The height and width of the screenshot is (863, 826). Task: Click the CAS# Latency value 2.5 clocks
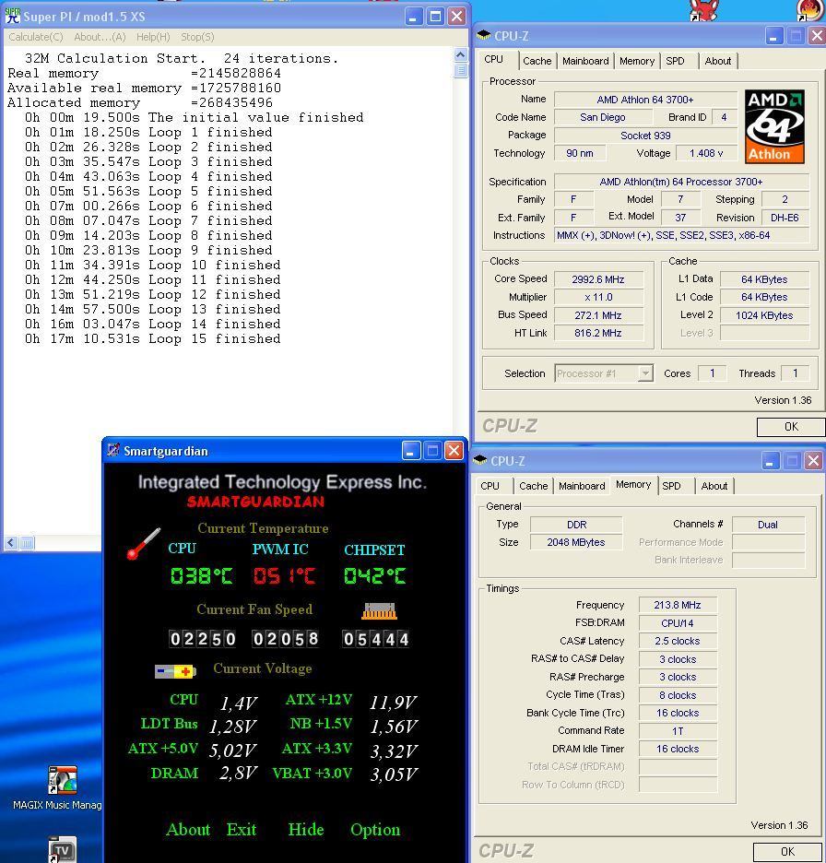click(x=678, y=641)
